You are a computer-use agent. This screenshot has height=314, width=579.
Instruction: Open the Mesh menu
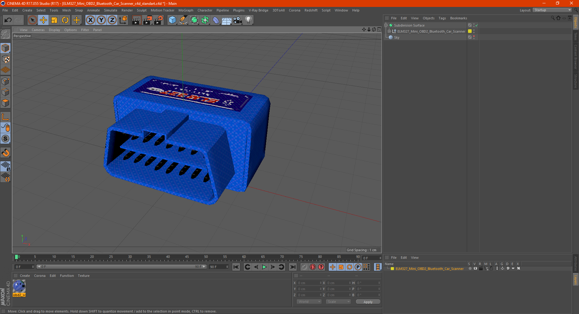point(66,10)
